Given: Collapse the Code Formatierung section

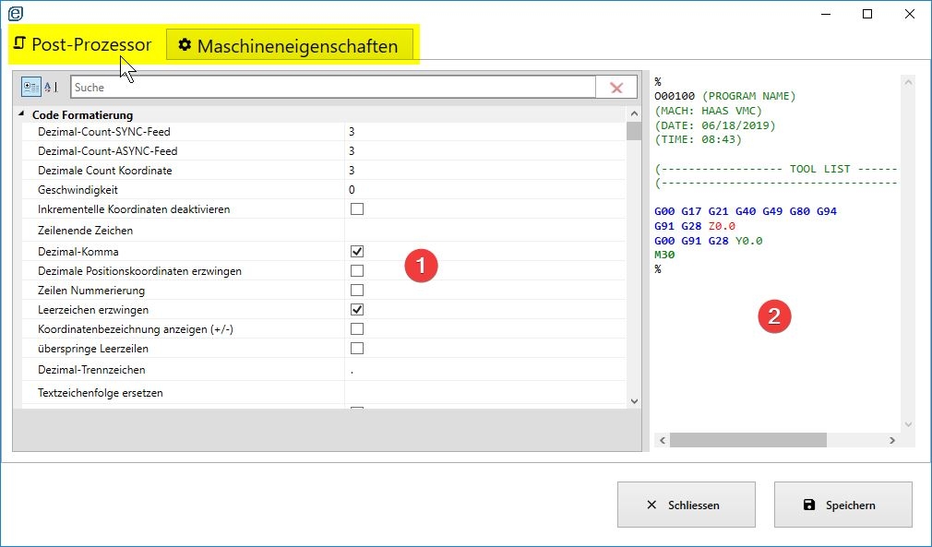Looking at the screenshot, I should tap(22, 115).
